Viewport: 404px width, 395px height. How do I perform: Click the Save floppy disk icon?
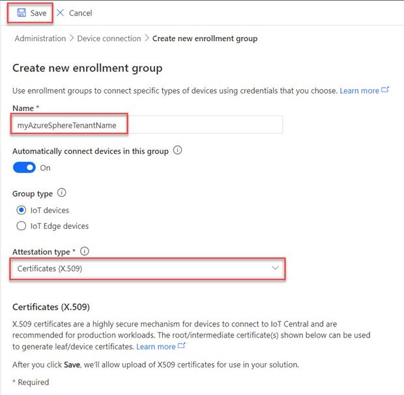click(22, 13)
